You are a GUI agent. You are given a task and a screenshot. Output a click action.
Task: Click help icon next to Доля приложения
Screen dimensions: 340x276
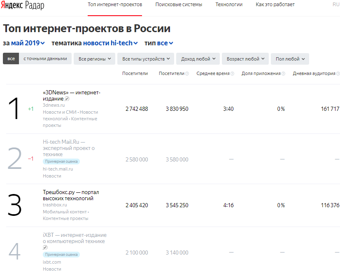[283, 74]
